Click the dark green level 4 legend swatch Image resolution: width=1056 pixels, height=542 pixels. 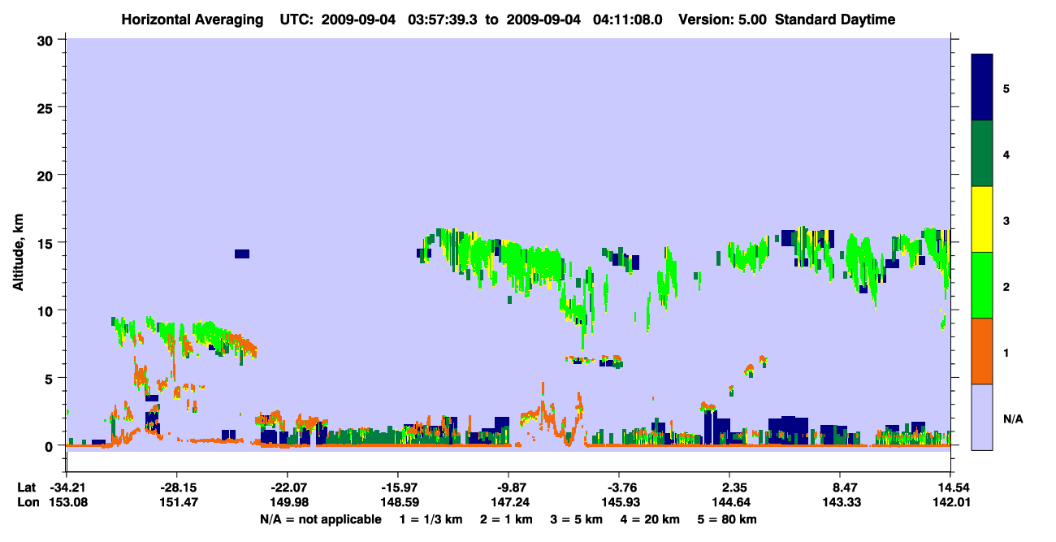982,154
